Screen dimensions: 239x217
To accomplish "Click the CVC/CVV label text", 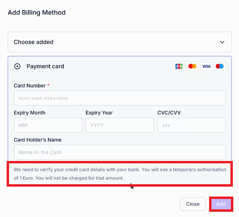I will click(169, 113).
